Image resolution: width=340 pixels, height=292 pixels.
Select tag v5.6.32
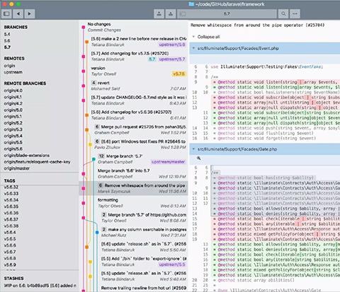11,187
